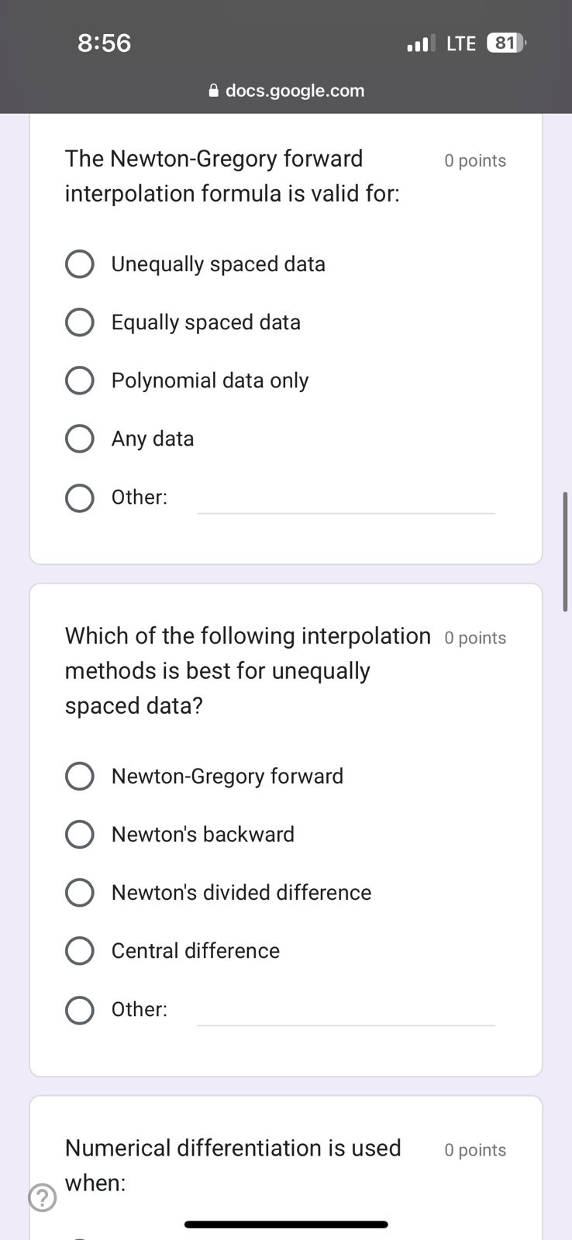The image size is (572, 1240).
Task: Choose 'Newton's backward' answer
Action: click(x=80, y=834)
